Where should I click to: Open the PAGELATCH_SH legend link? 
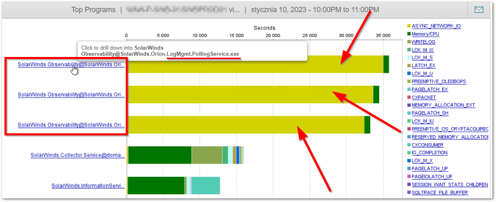click(430, 113)
